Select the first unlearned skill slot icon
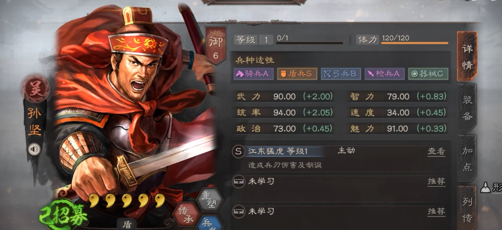502x230 pixels. coord(238,181)
